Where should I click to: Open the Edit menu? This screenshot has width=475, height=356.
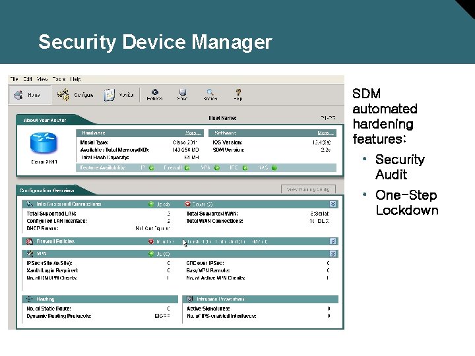pyautogui.click(x=28, y=79)
